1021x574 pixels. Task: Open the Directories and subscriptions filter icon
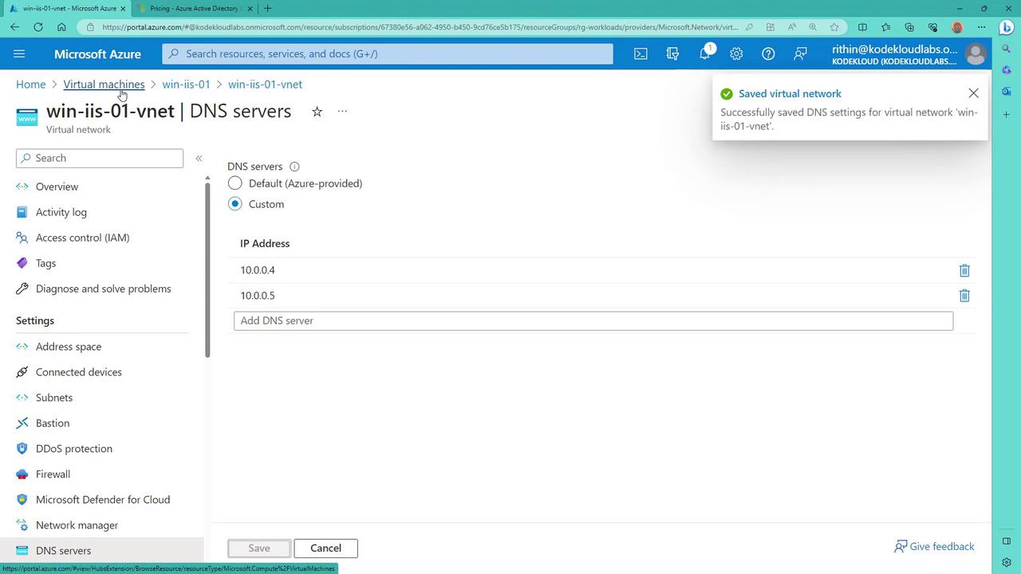[672, 53]
